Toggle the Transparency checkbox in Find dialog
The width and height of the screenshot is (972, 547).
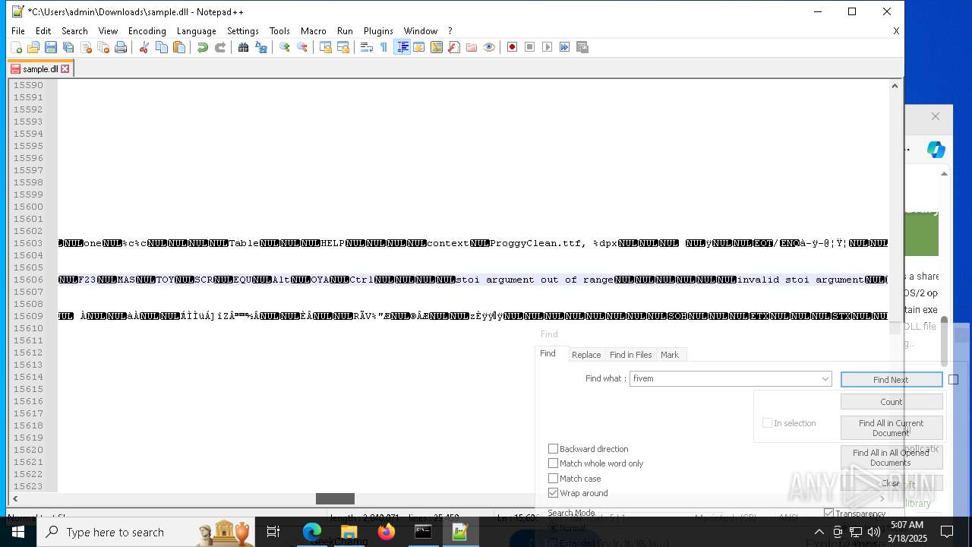[828, 514]
